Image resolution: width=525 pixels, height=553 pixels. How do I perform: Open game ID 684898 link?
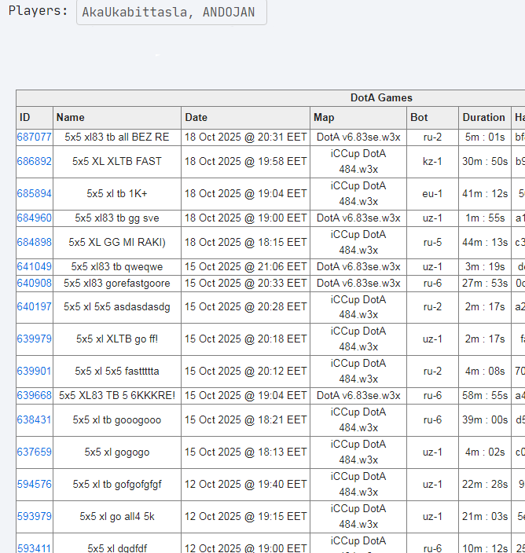[35, 242]
